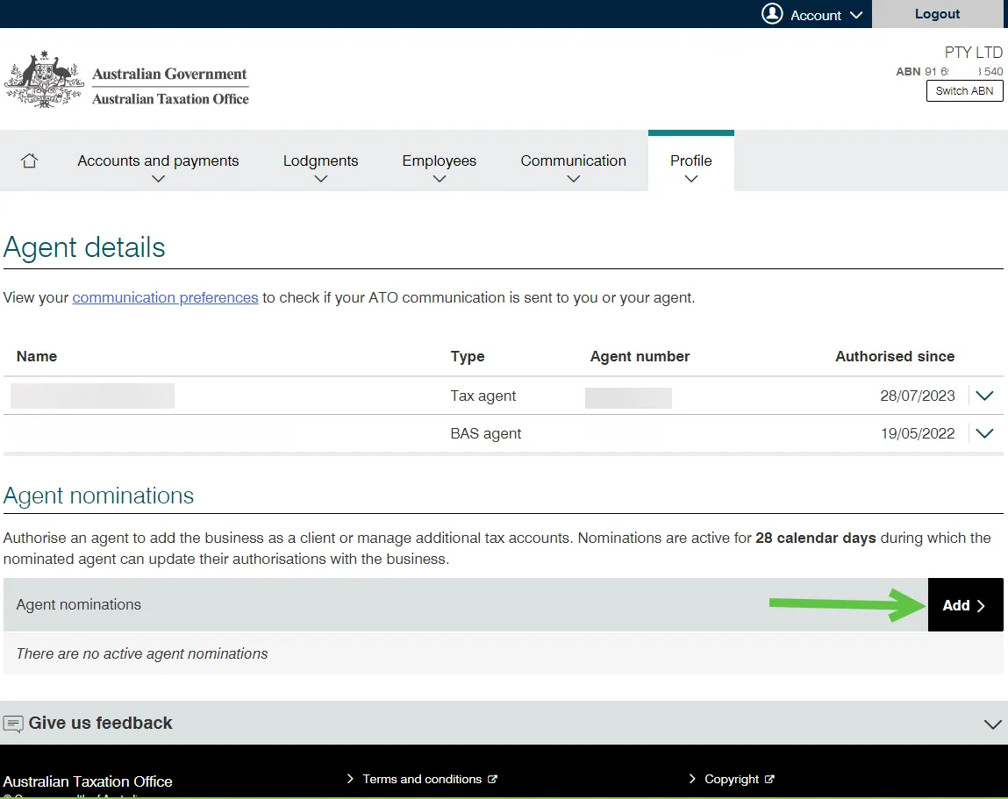Expand the Tax agent row details
1008x799 pixels.
984,396
